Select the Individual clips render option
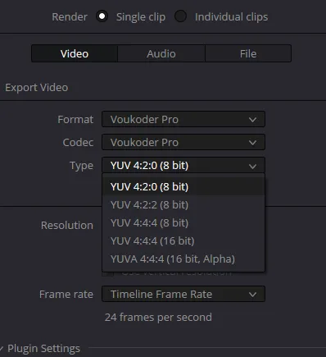 click(x=180, y=16)
